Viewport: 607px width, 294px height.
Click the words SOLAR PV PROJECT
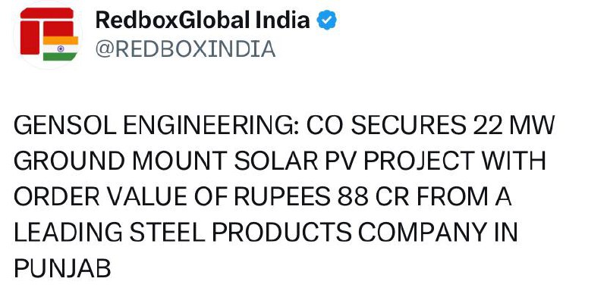coord(354,161)
